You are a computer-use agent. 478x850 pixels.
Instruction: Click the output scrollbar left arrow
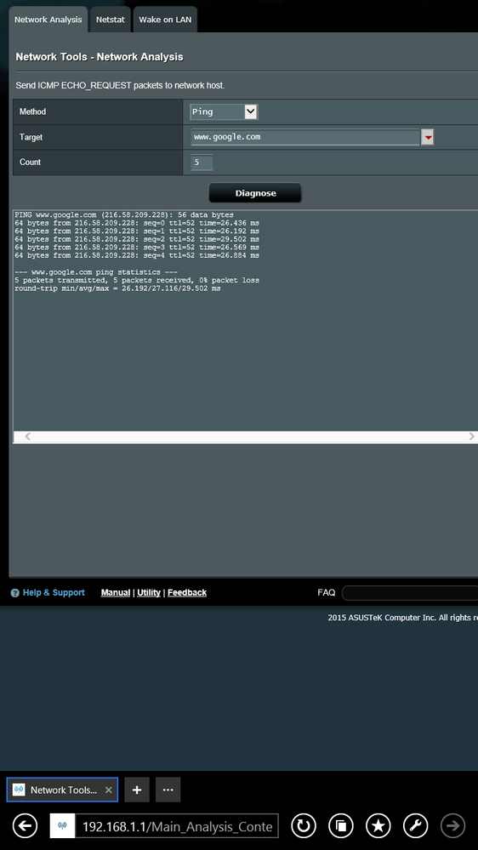tap(27, 436)
